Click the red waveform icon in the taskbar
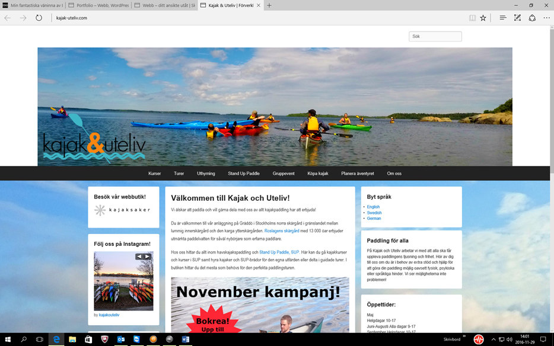 479,339
